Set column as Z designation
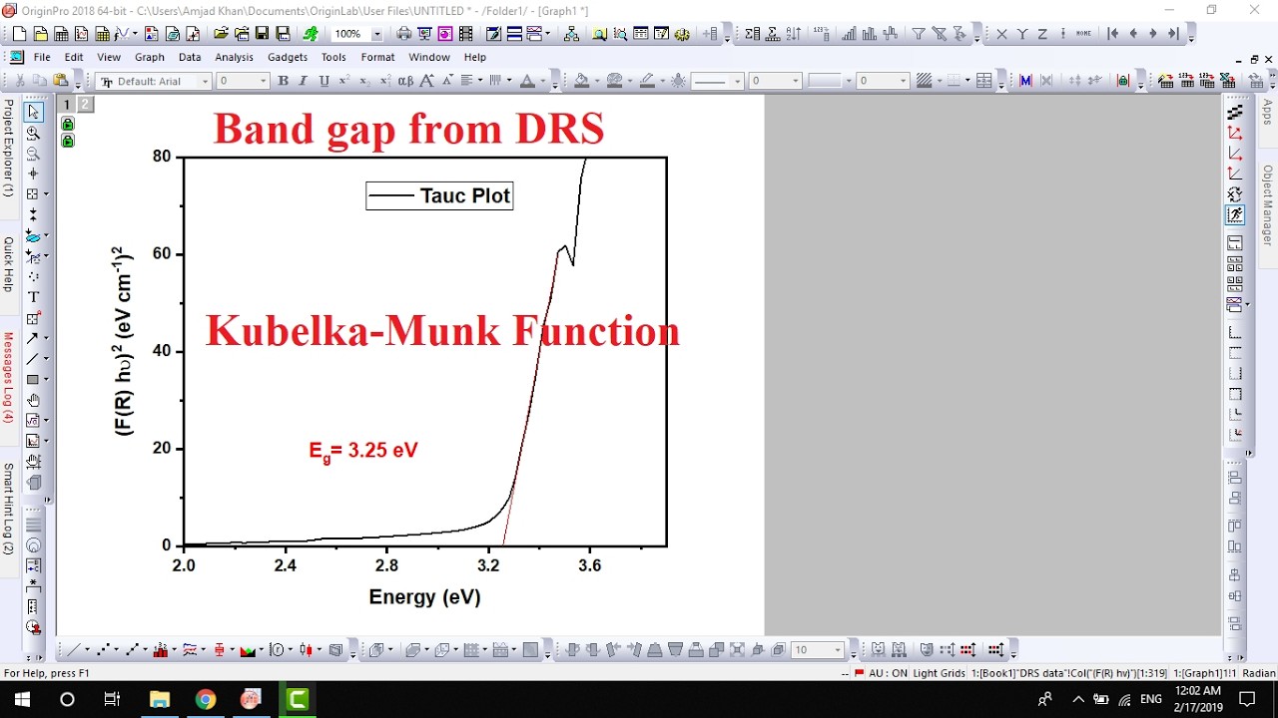1278x718 pixels. pos(1042,34)
